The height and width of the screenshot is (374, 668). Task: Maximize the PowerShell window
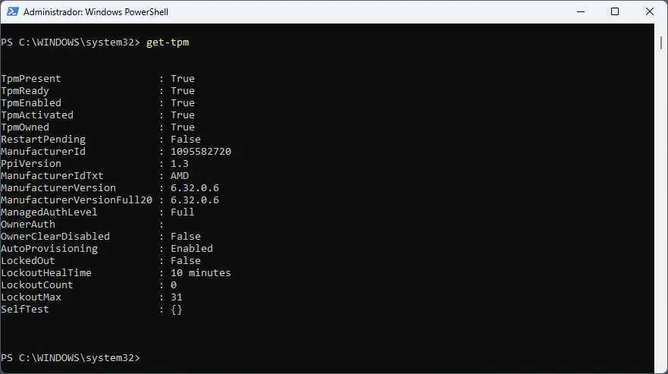point(615,11)
